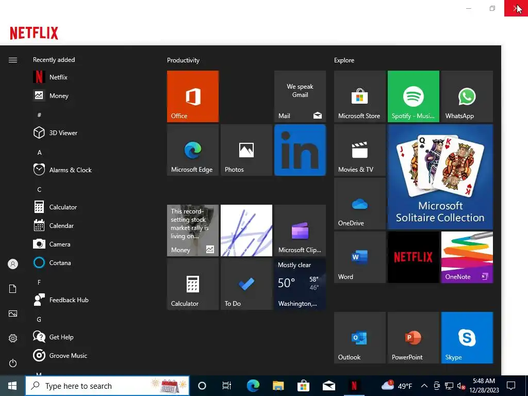The height and width of the screenshot is (396, 528).
Task: Open the notification center icon
Action: point(511,386)
